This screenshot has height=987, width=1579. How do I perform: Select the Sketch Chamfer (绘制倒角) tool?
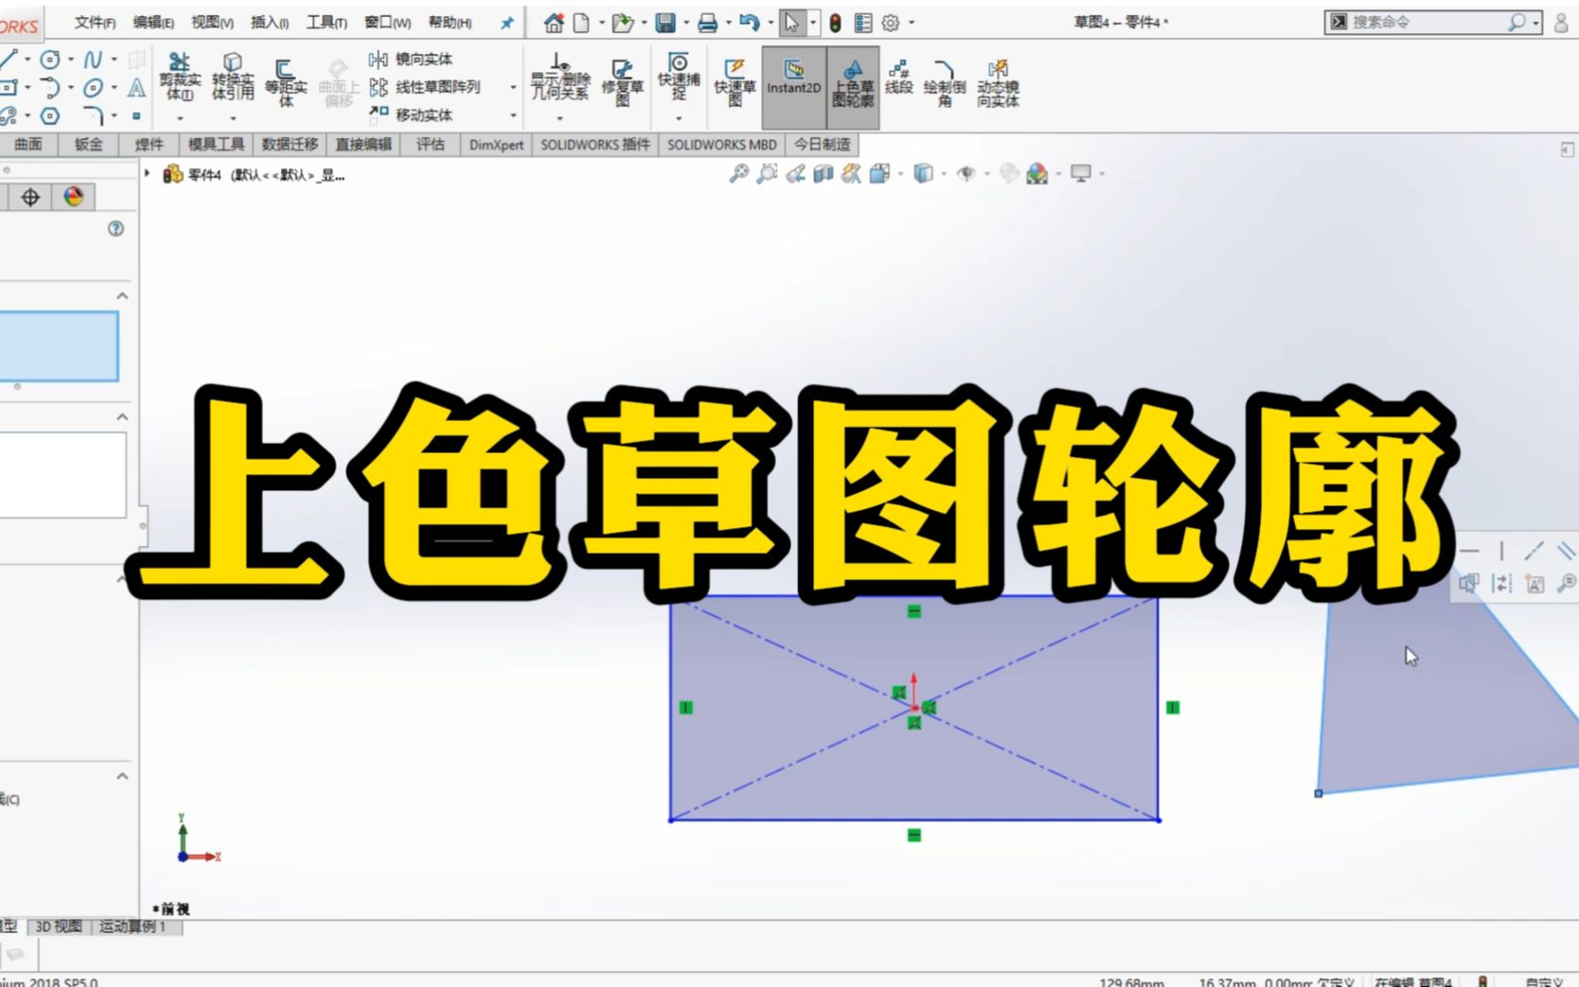(x=944, y=81)
